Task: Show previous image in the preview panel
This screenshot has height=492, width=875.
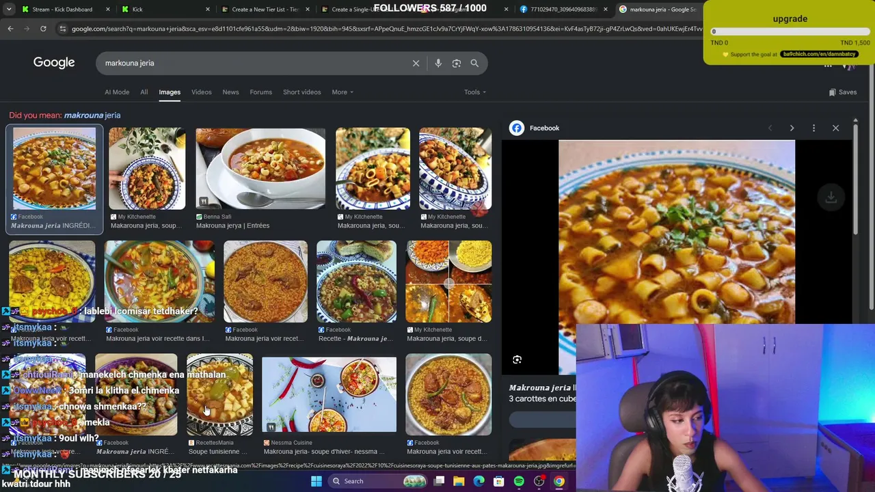Action: coord(770,128)
